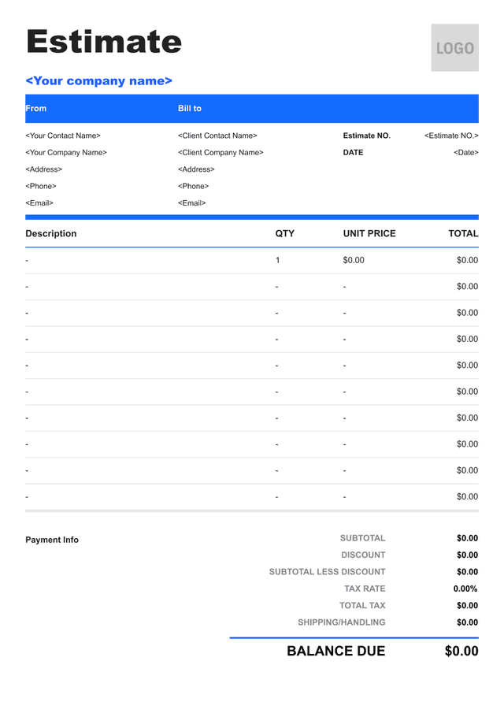Select the 0.00% tax rate value
Image resolution: width=504 pixels, height=713 pixels.
tap(465, 589)
